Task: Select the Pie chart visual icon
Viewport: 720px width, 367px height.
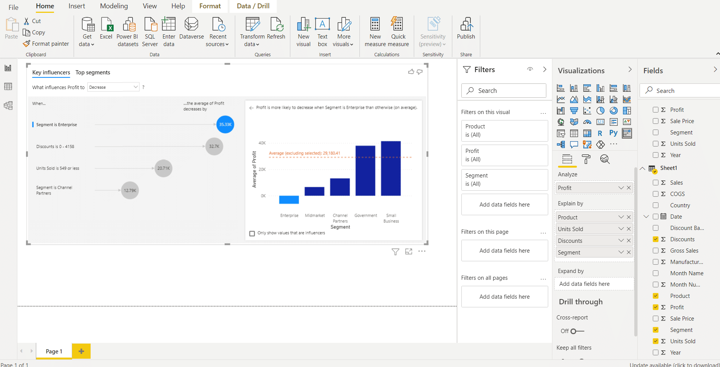Action: pyautogui.click(x=601, y=111)
